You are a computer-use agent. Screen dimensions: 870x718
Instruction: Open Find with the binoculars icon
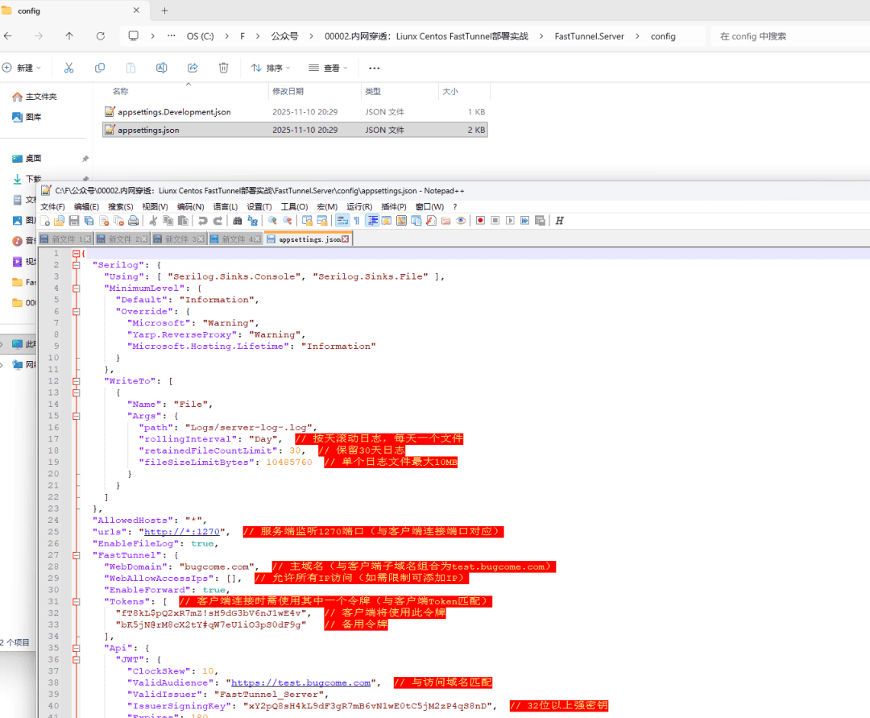tap(238, 221)
